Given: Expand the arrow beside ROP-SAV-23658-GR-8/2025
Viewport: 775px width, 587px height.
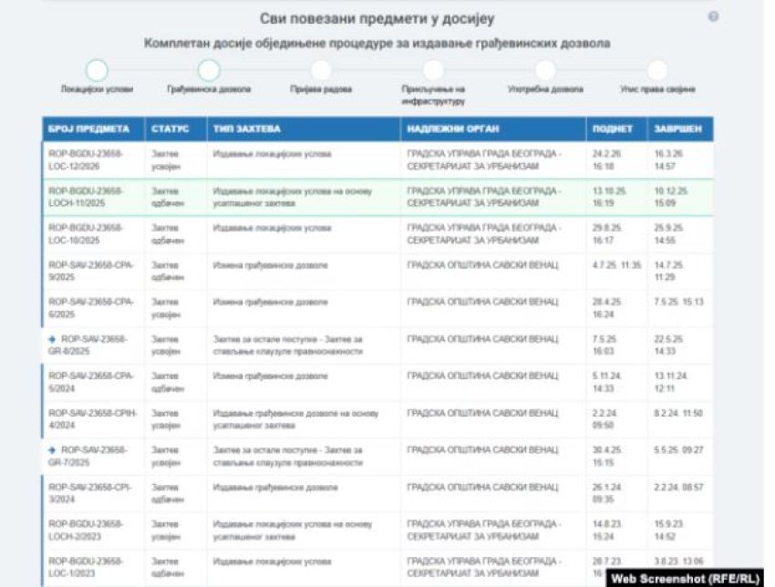Looking at the screenshot, I should pyautogui.click(x=52, y=339).
